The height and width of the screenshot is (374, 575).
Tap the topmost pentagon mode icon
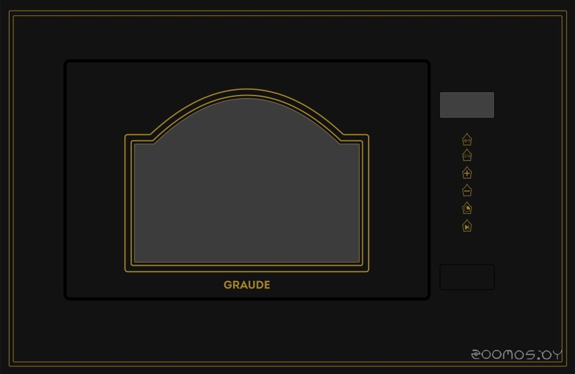point(467,140)
